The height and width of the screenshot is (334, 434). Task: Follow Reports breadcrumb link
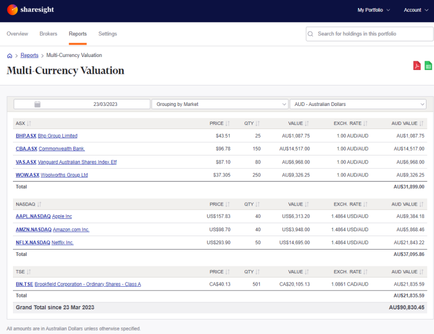pyautogui.click(x=29, y=55)
